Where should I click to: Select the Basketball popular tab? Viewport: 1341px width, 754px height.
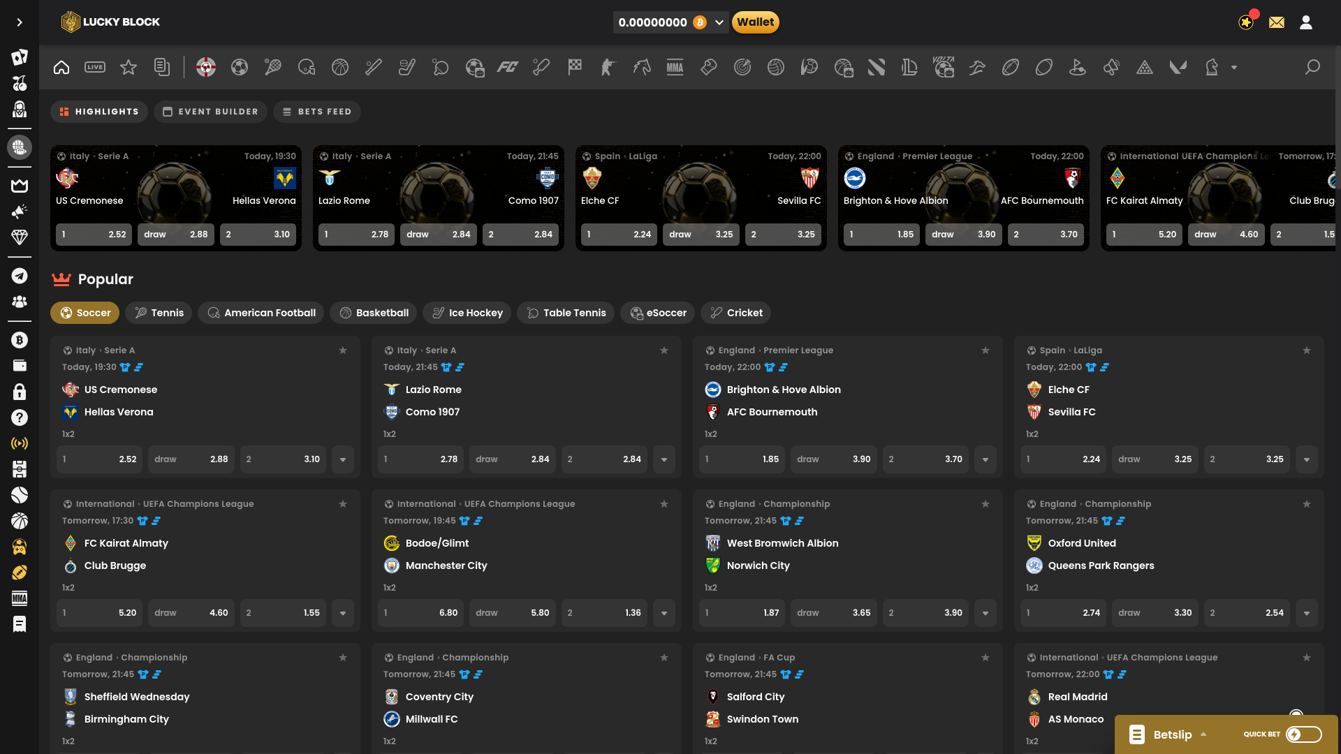[x=374, y=313]
